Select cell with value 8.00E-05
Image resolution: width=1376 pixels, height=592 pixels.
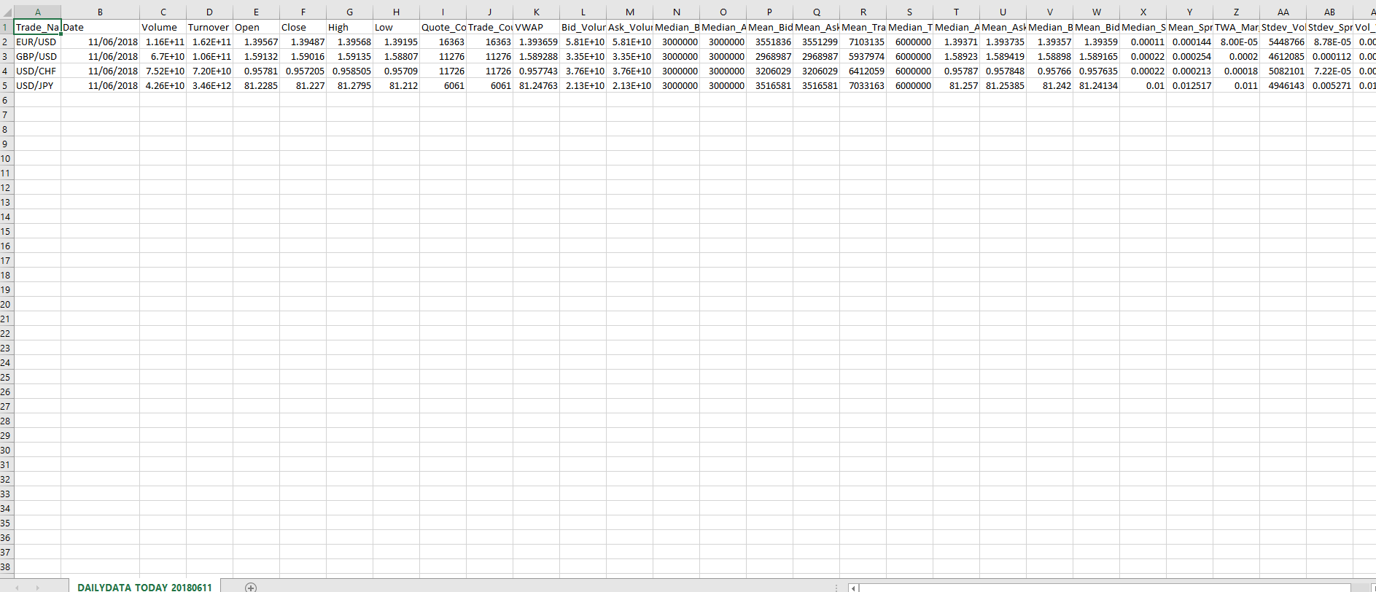1236,42
